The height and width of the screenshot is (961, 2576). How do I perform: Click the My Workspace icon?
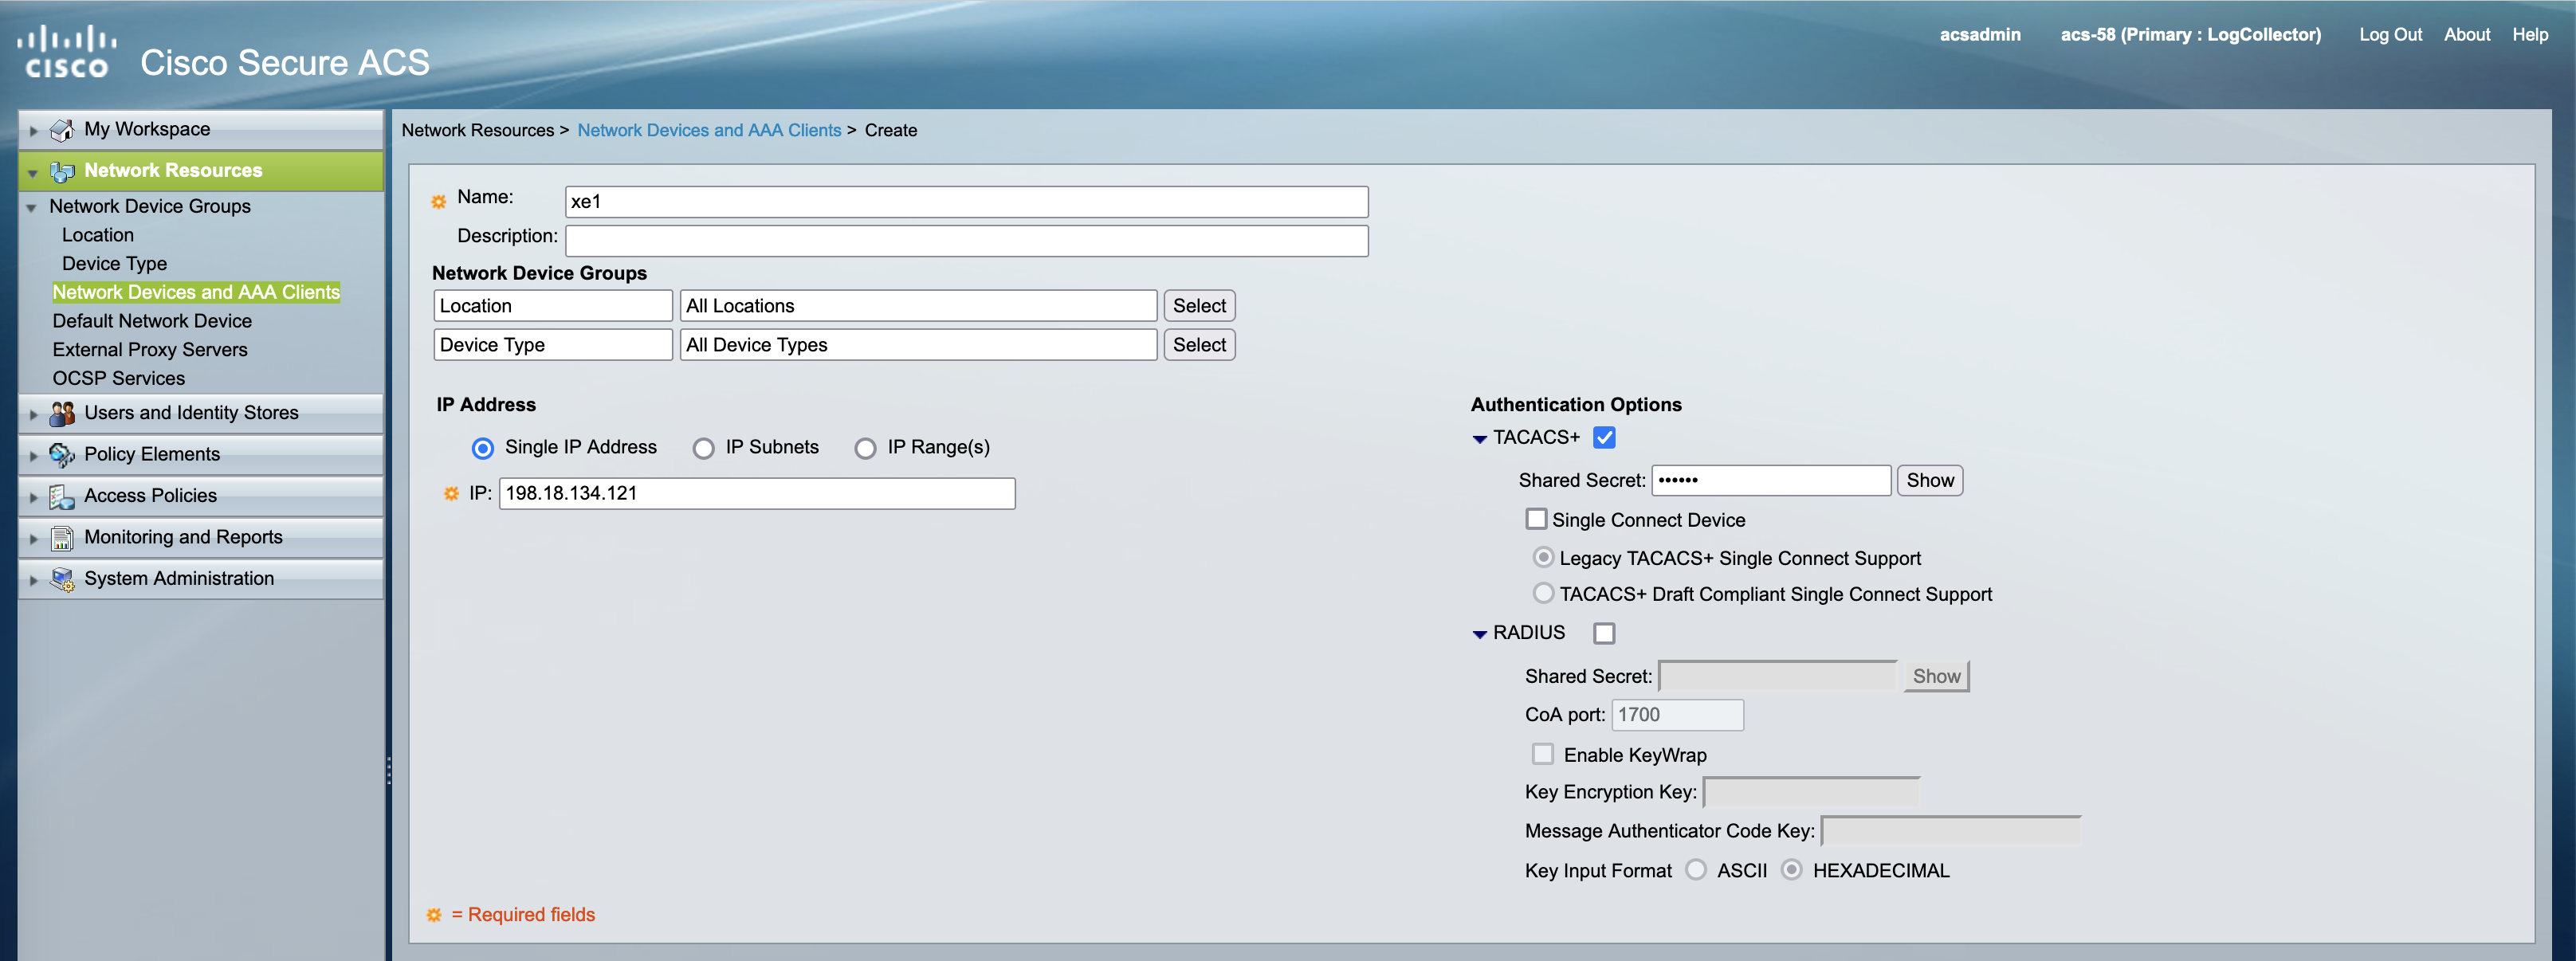click(62, 130)
